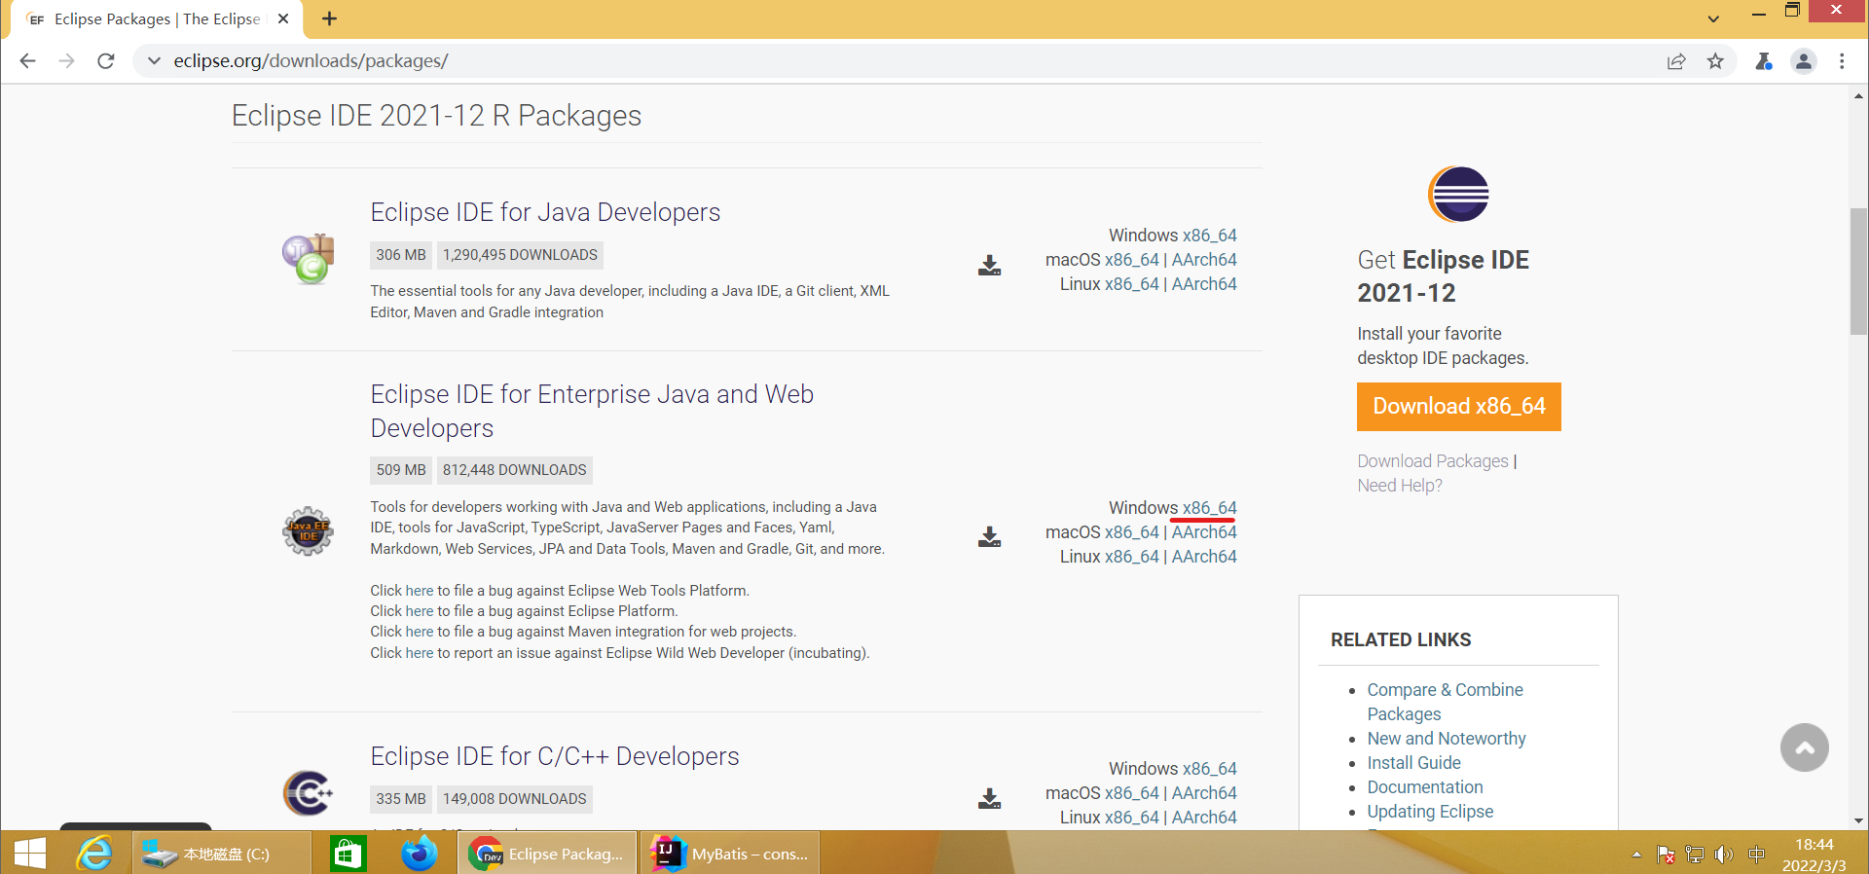
Task: Download Java Developers macOS AArch64
Action: [1204, 260]
